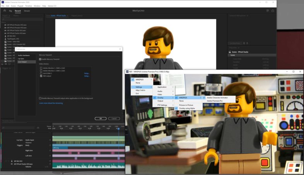Select Adobe Character Animator as overlay source

pyautogui.click(x=219, y=98)
